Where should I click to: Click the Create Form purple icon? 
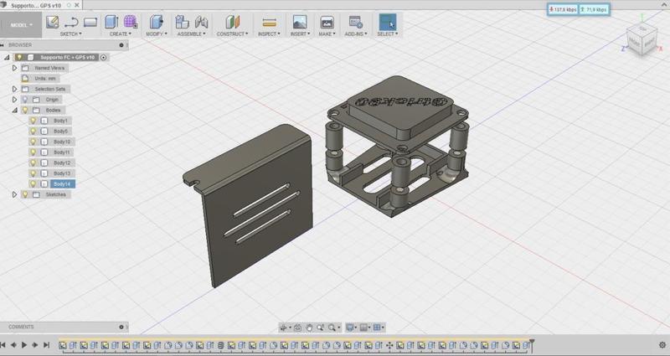point(131,22)
